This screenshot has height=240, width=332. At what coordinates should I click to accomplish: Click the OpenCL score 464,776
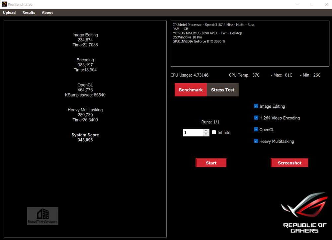85,90
